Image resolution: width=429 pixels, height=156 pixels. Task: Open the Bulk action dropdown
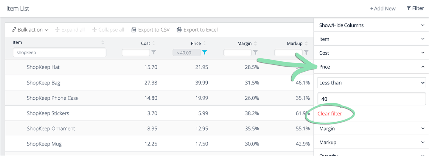[30, 30]
